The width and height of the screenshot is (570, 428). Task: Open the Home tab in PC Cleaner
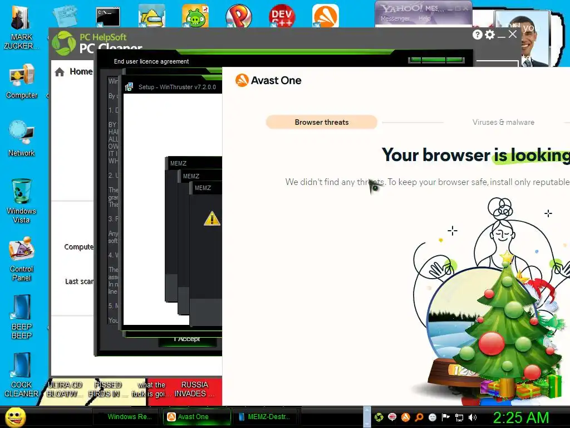point(74,72)
